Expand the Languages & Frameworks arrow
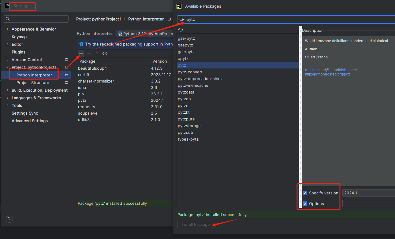This screenshot has width=395, height=239. tap(7, 98)
